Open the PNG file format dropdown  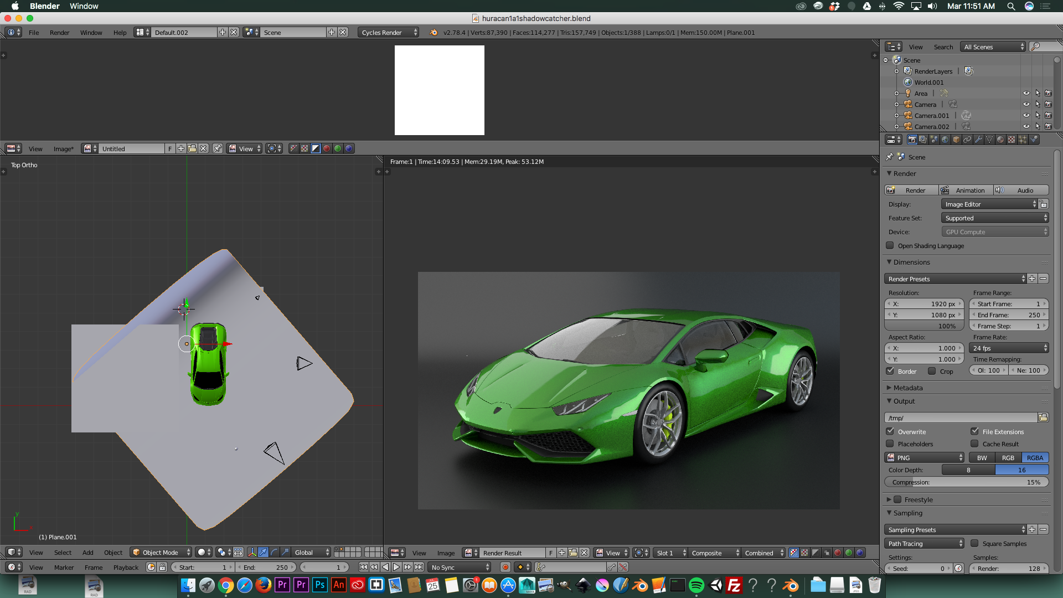point(925,457)
